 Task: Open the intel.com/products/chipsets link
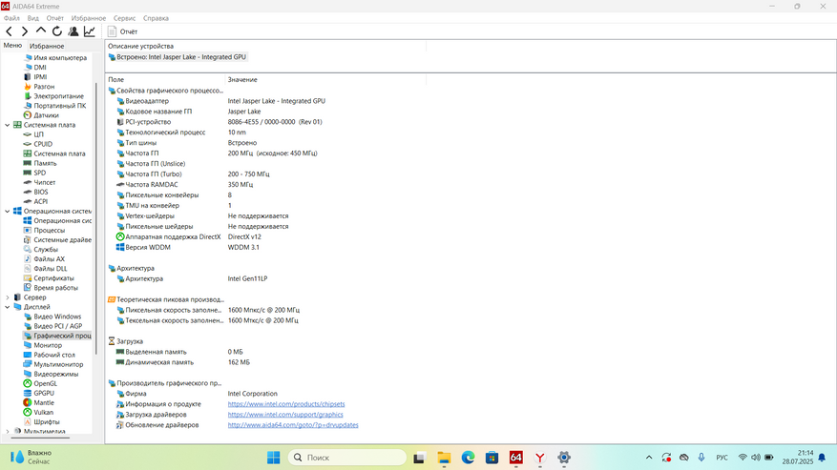286,404
